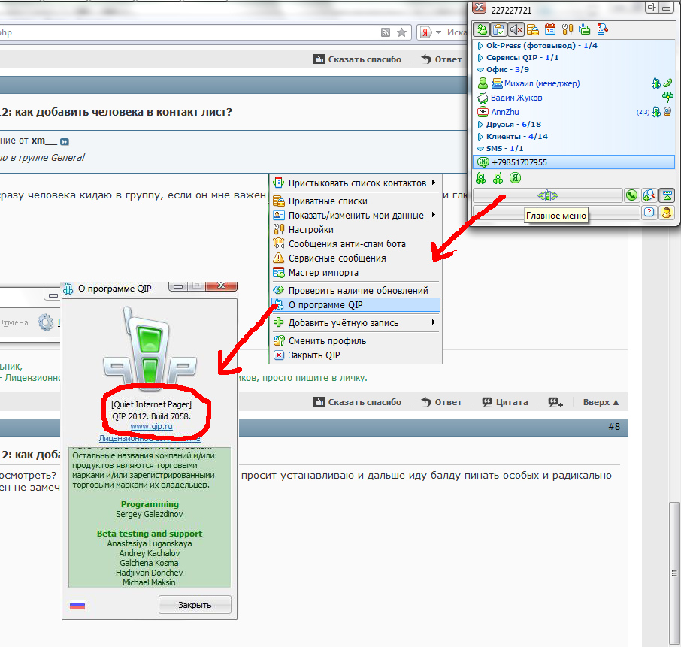This screenshot has width=681, height=647.
Task: Open Сервисные сообщения menu item
Action: (355, 258)
